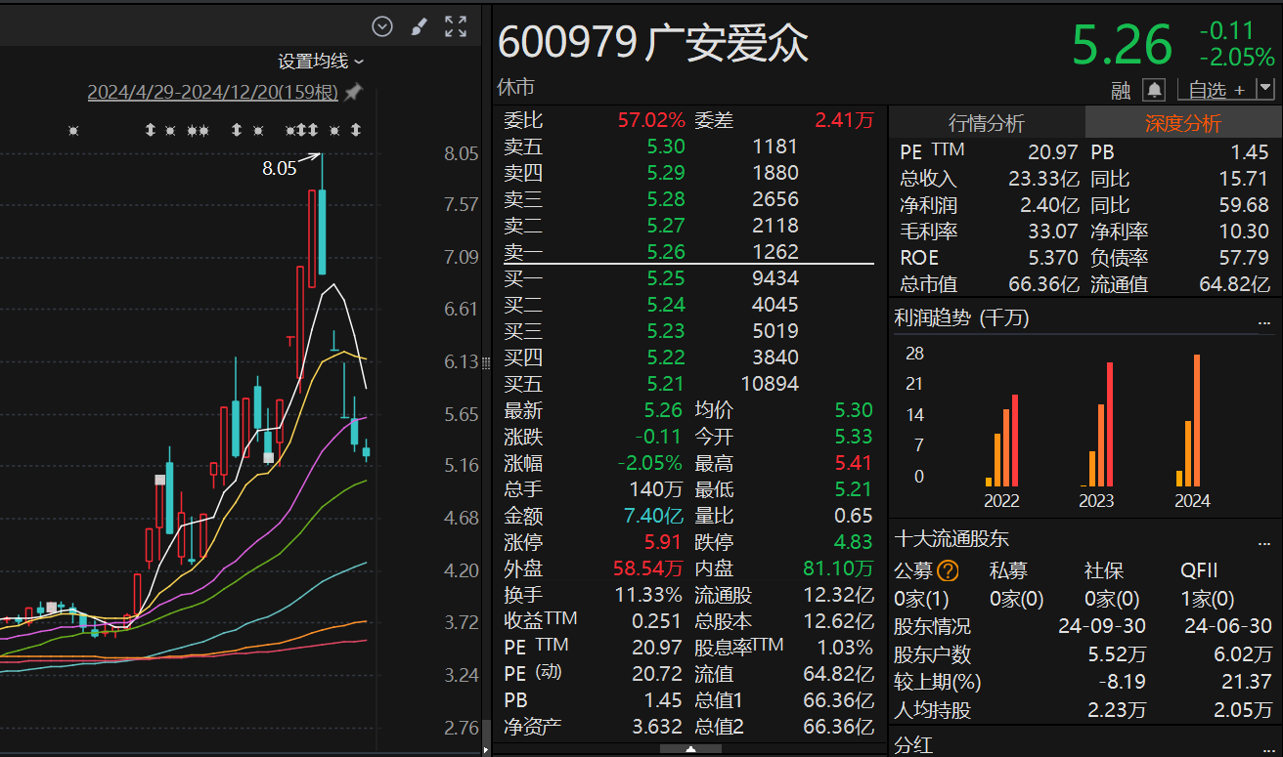
Task: Click the 委比 value 57.02%
Action: [x=651, y=120]
